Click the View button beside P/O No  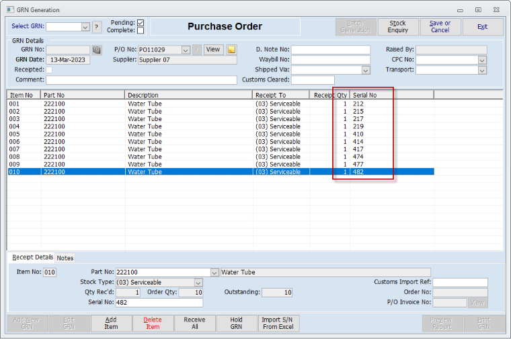tap(213, 50)
